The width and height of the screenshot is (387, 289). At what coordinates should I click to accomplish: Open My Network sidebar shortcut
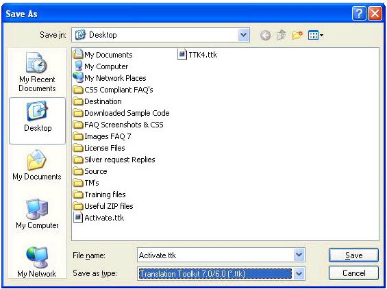click(x=37, y=262)
